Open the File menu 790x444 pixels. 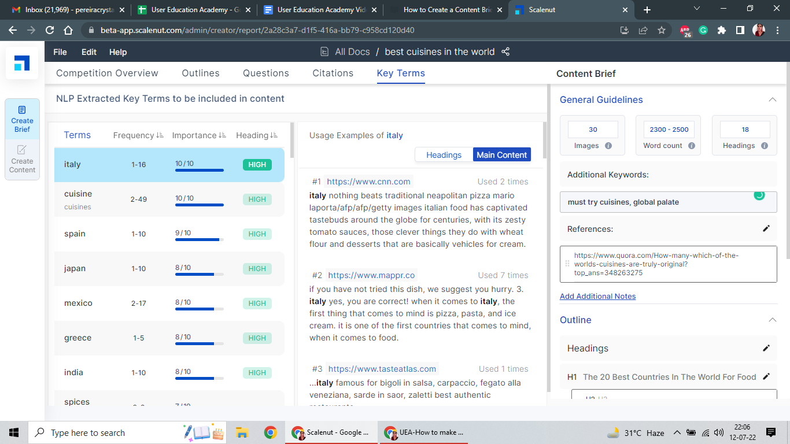[60, 52]
